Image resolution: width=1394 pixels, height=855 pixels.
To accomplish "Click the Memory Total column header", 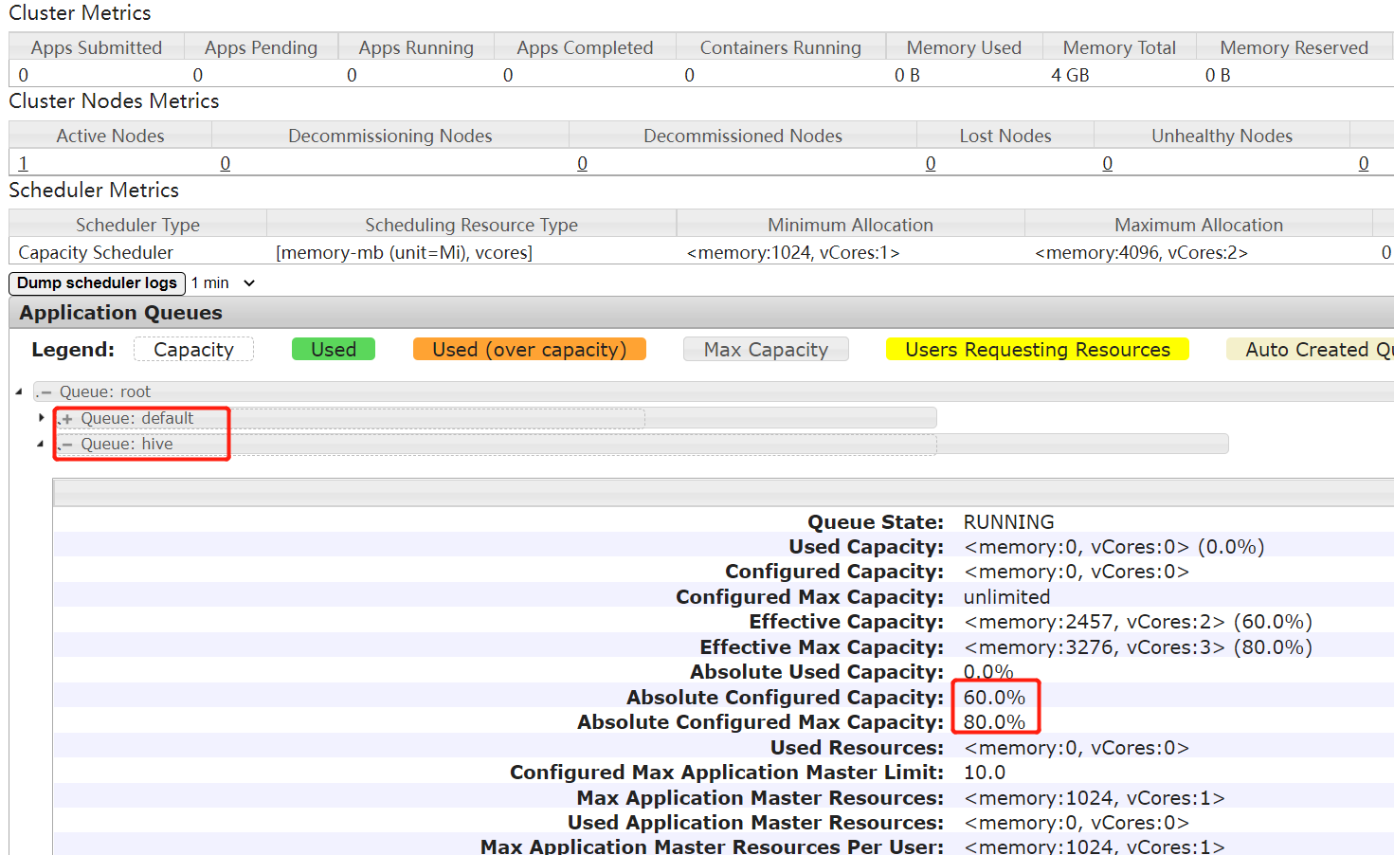I will coord(1119,47).
